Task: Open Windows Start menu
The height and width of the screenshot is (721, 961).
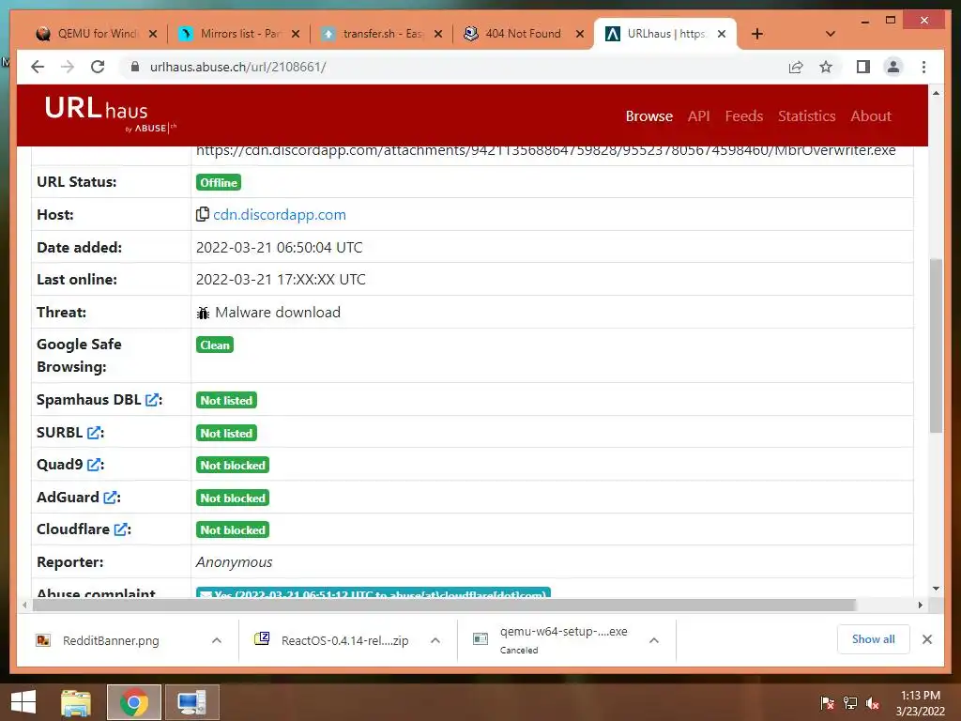Action: pyautogui.click(x=23, y=702)
